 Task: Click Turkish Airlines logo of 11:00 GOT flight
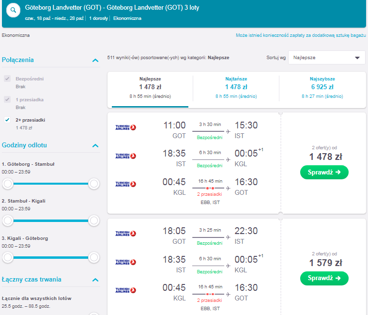pyautogui.click(x=125, y=127)
